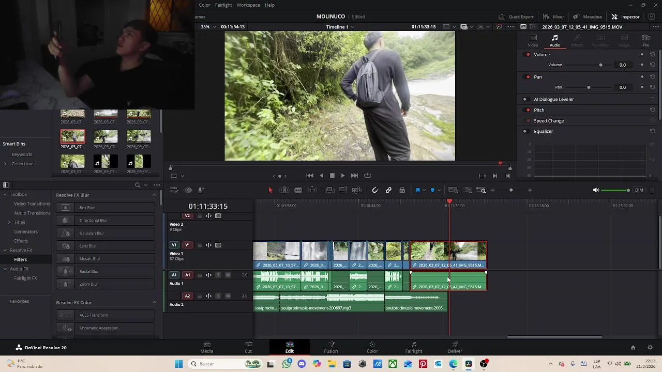The width and height of the screenshot is (662, 372).
Task: Search the effects list magnifier icon
Action: (x=138, y=185)
